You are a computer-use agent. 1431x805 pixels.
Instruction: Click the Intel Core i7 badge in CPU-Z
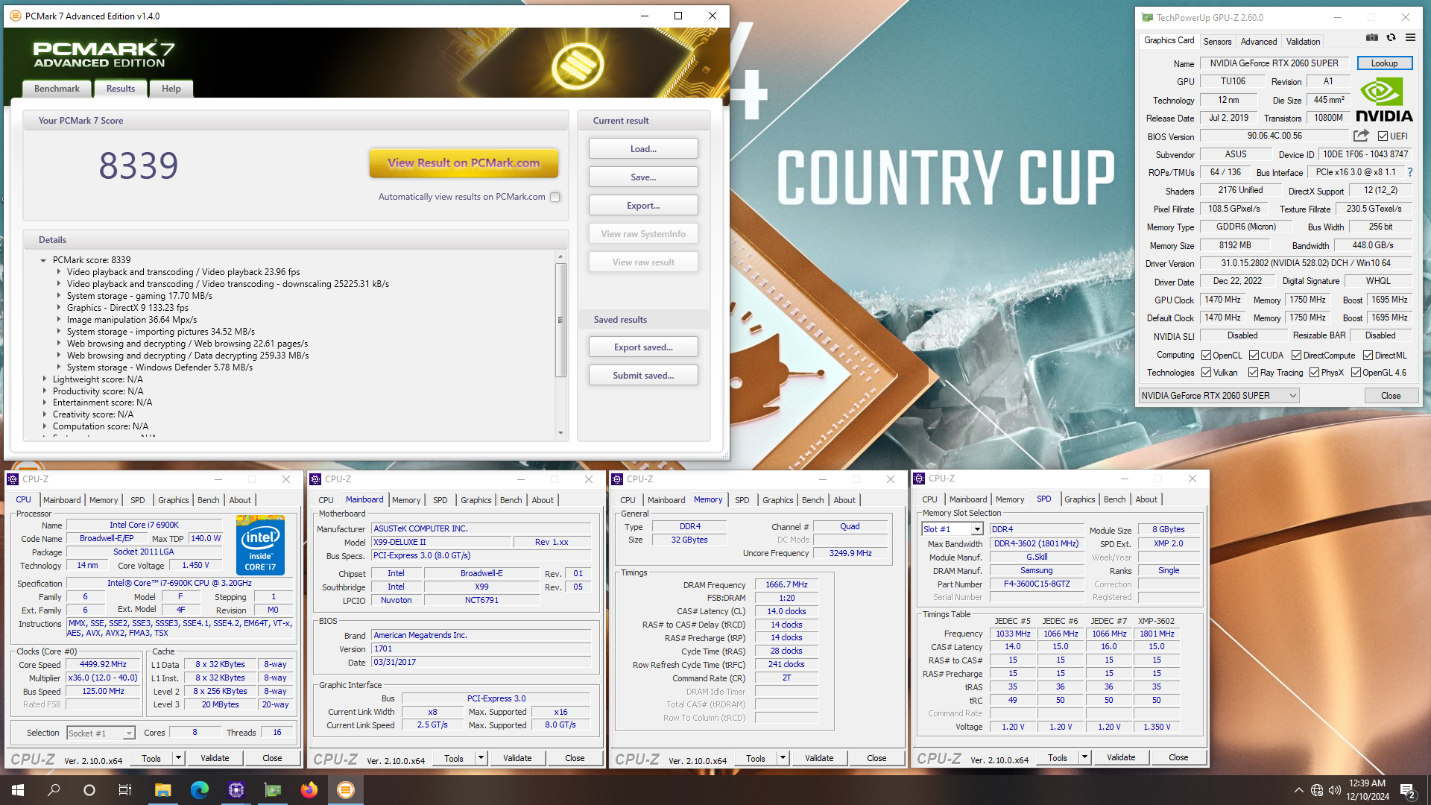click(x=260, y=545)
